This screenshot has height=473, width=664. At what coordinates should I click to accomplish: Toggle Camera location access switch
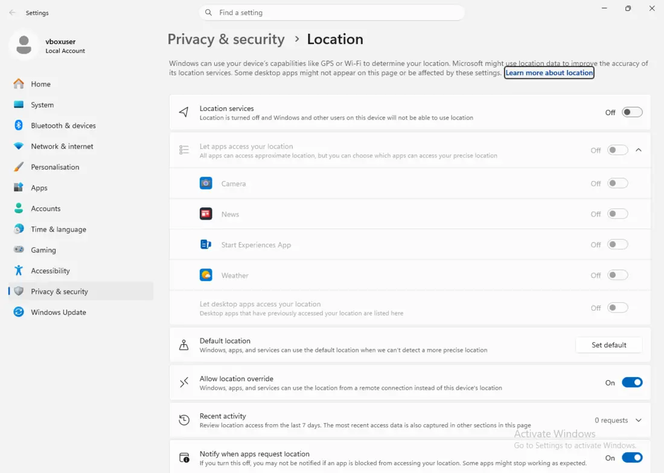click(x=618, y=183)
